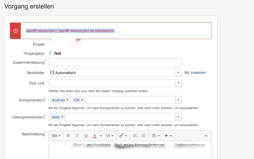Open the emoticon smiley picker
The width and height of the screenshot is (254, 159).
(x=156, y=136)
